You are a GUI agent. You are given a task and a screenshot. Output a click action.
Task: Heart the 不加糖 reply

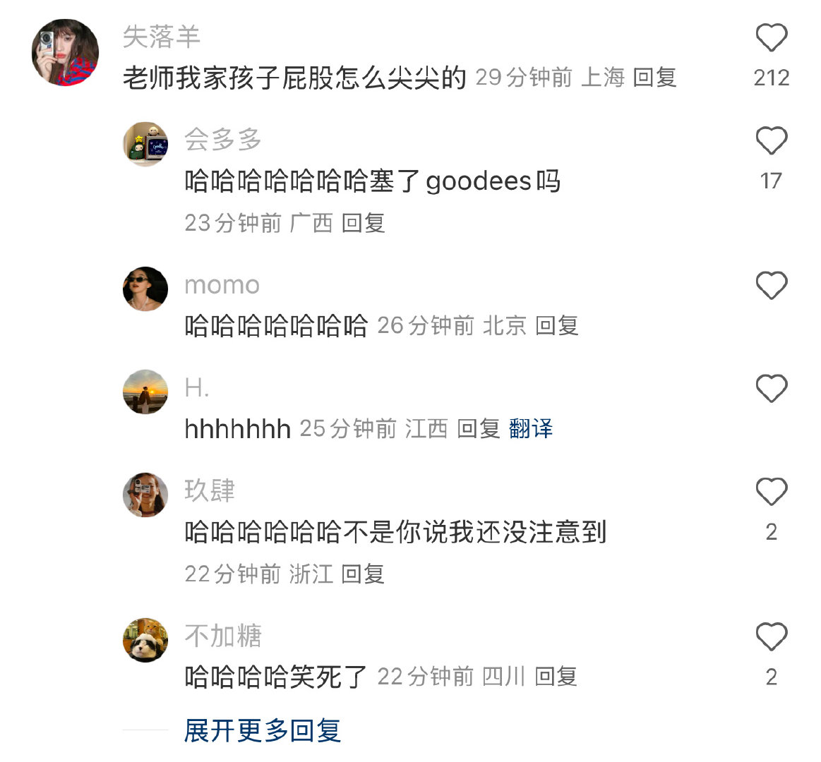point(772,637)
